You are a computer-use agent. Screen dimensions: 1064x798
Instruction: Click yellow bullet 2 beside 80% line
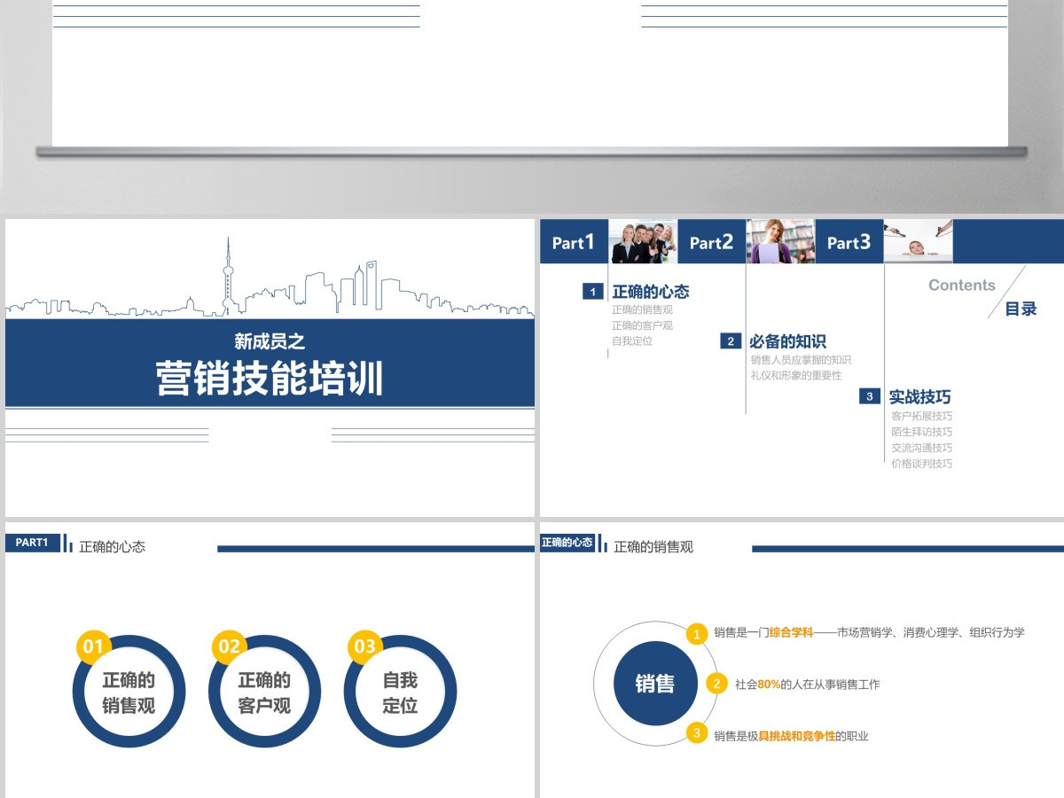click(717, 684)
